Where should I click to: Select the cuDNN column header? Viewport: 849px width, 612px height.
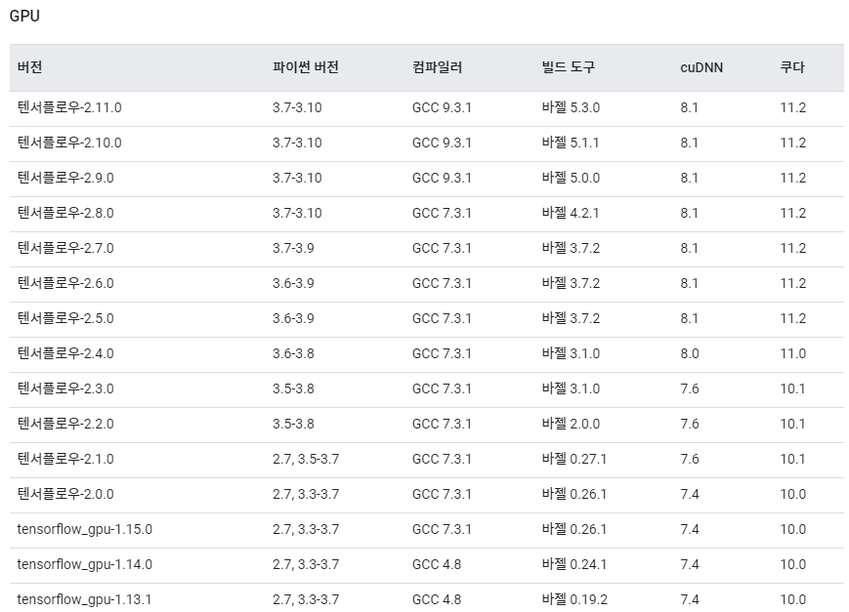click(701, 67)
